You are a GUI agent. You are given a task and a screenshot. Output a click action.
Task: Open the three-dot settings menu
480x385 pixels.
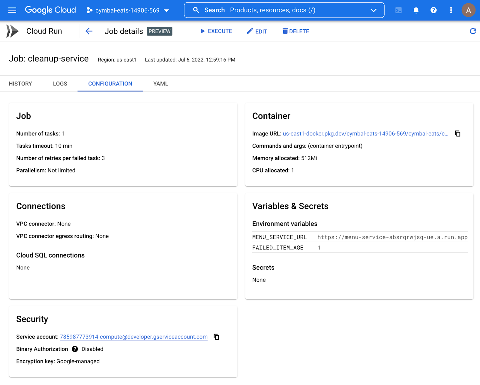click(451, 10)
